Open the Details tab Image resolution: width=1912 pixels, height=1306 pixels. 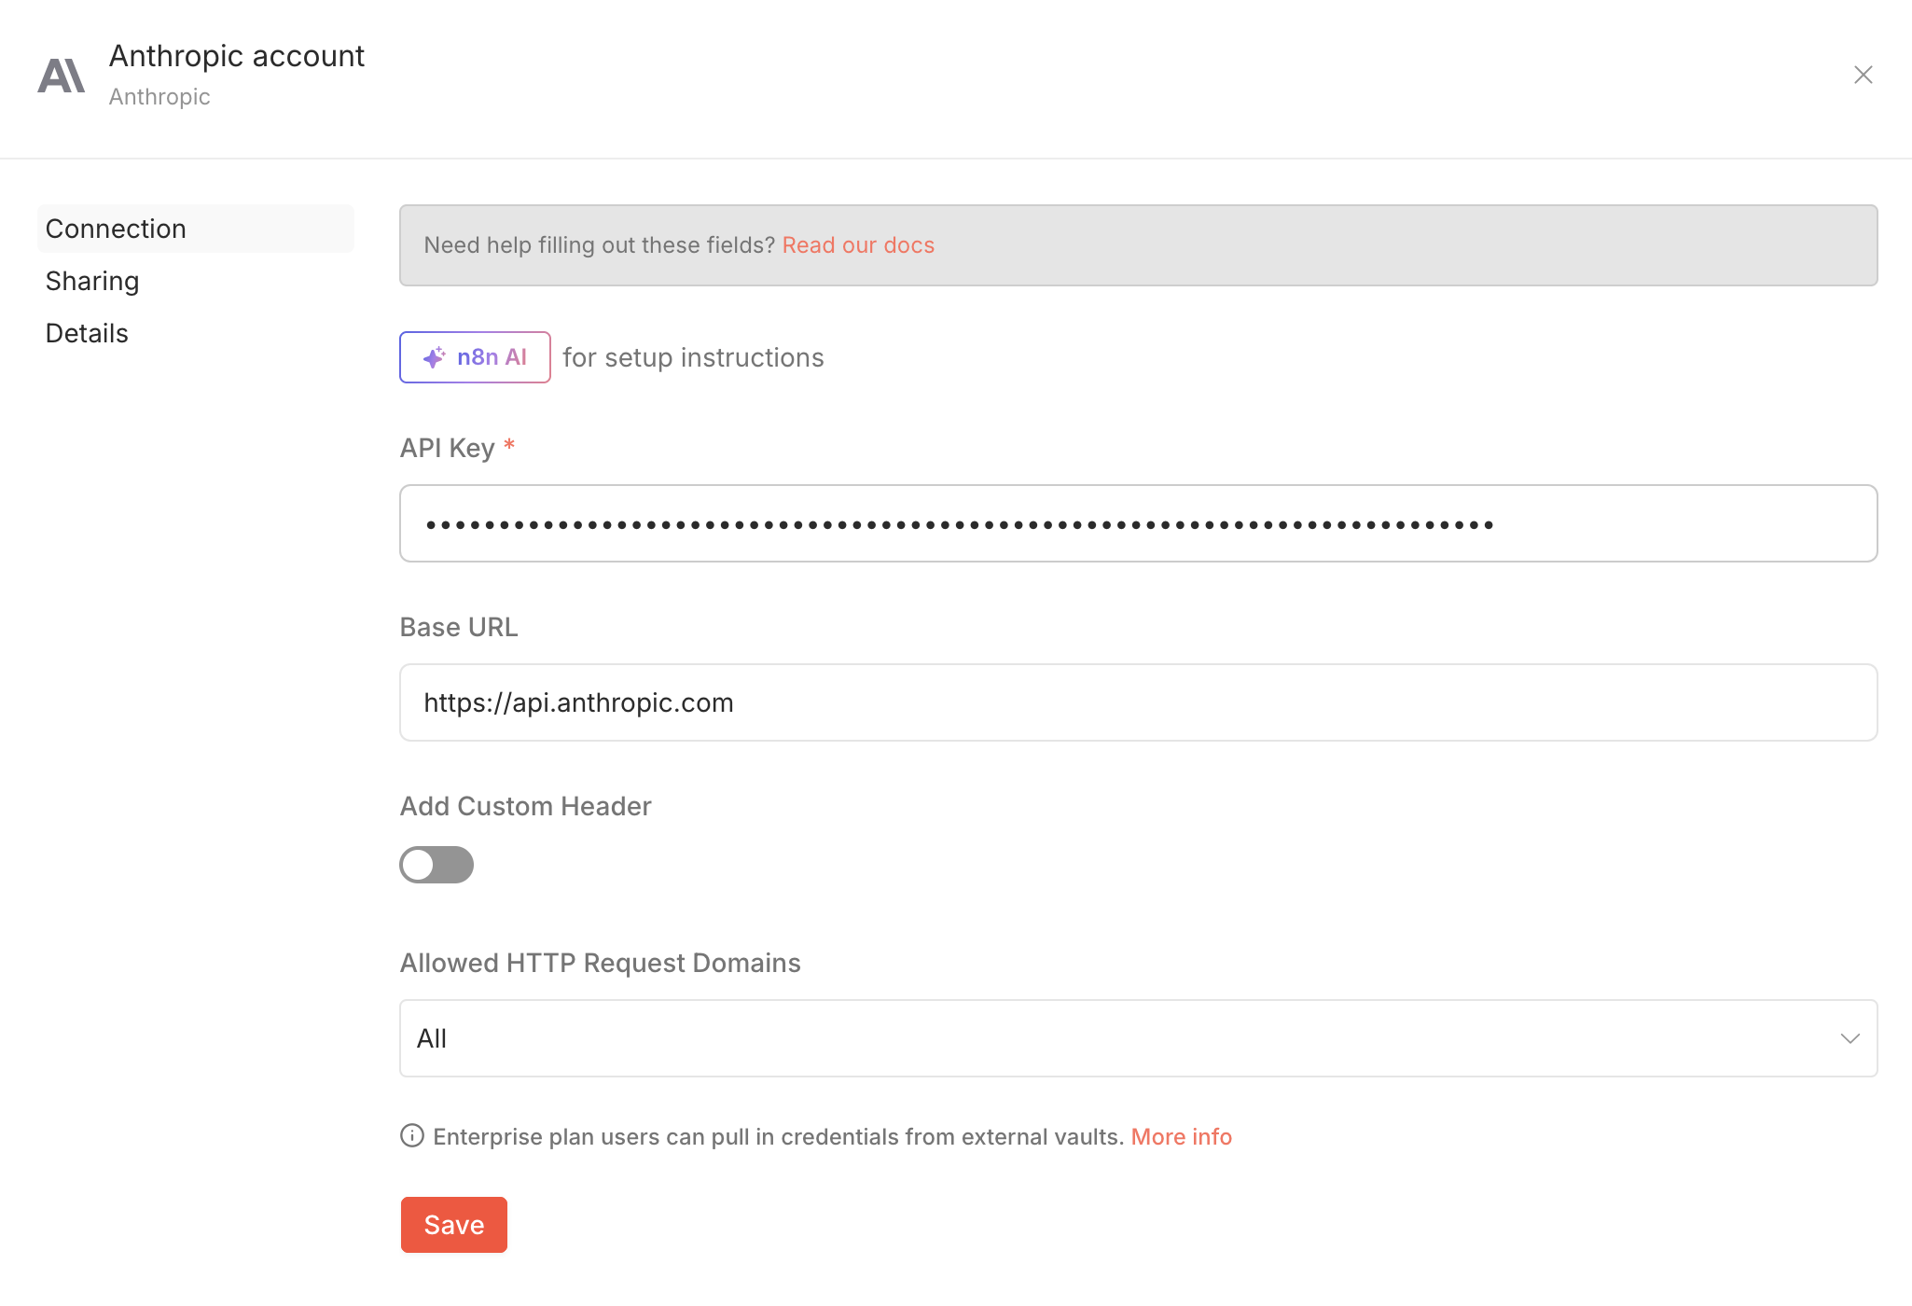86,332
